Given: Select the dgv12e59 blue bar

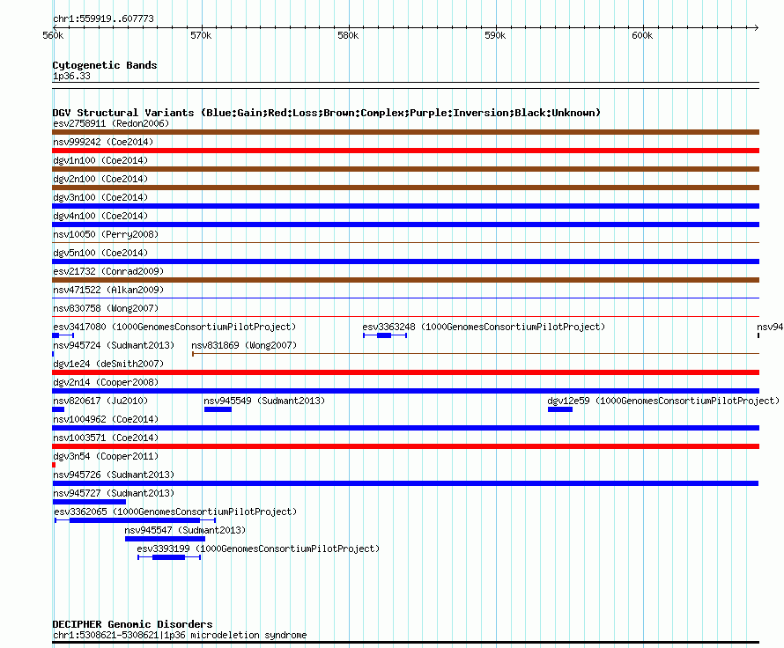Looking at the screenshot, I should coord(560,409).
